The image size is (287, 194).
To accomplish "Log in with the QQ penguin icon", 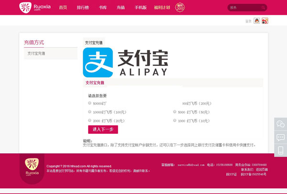I will (x=256, y=21).
